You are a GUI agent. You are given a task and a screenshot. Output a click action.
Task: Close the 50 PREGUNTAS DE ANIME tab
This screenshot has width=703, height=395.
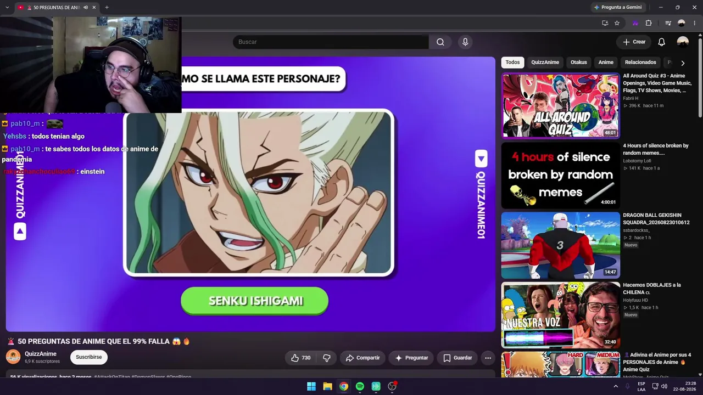(x=94, y=7)
